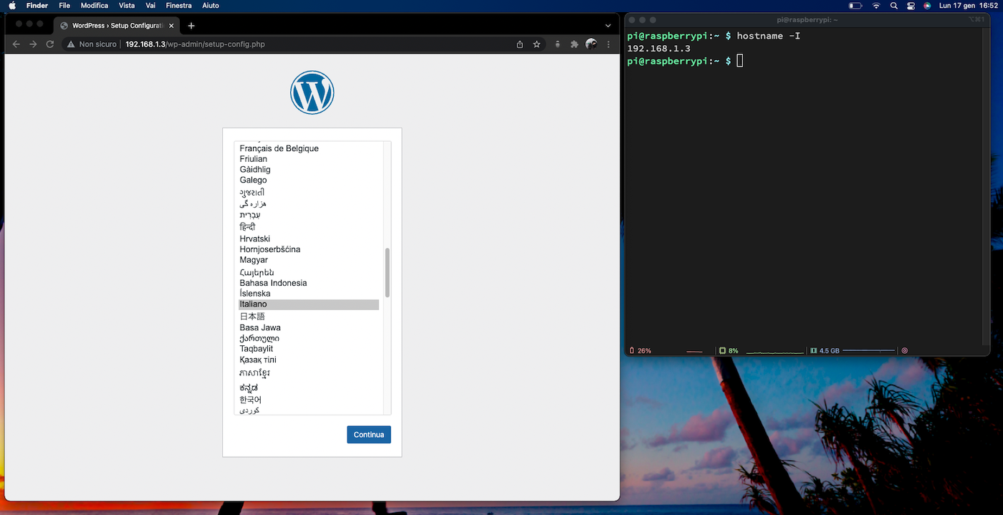Select the Galego language option
This screenshot has height=515, width=1003.
[x=252, y=180]
